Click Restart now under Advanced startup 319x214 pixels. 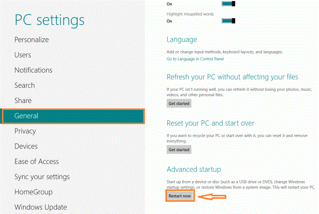pyautogui.click(x=180, y=196)
